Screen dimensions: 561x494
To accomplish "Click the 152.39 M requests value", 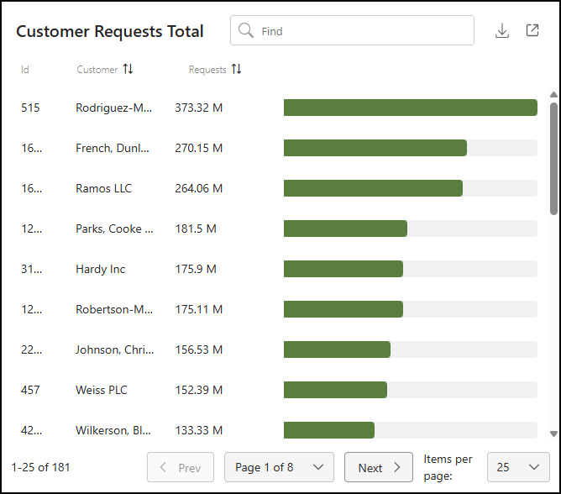I will pyautogui.click(x=198, y=390).
